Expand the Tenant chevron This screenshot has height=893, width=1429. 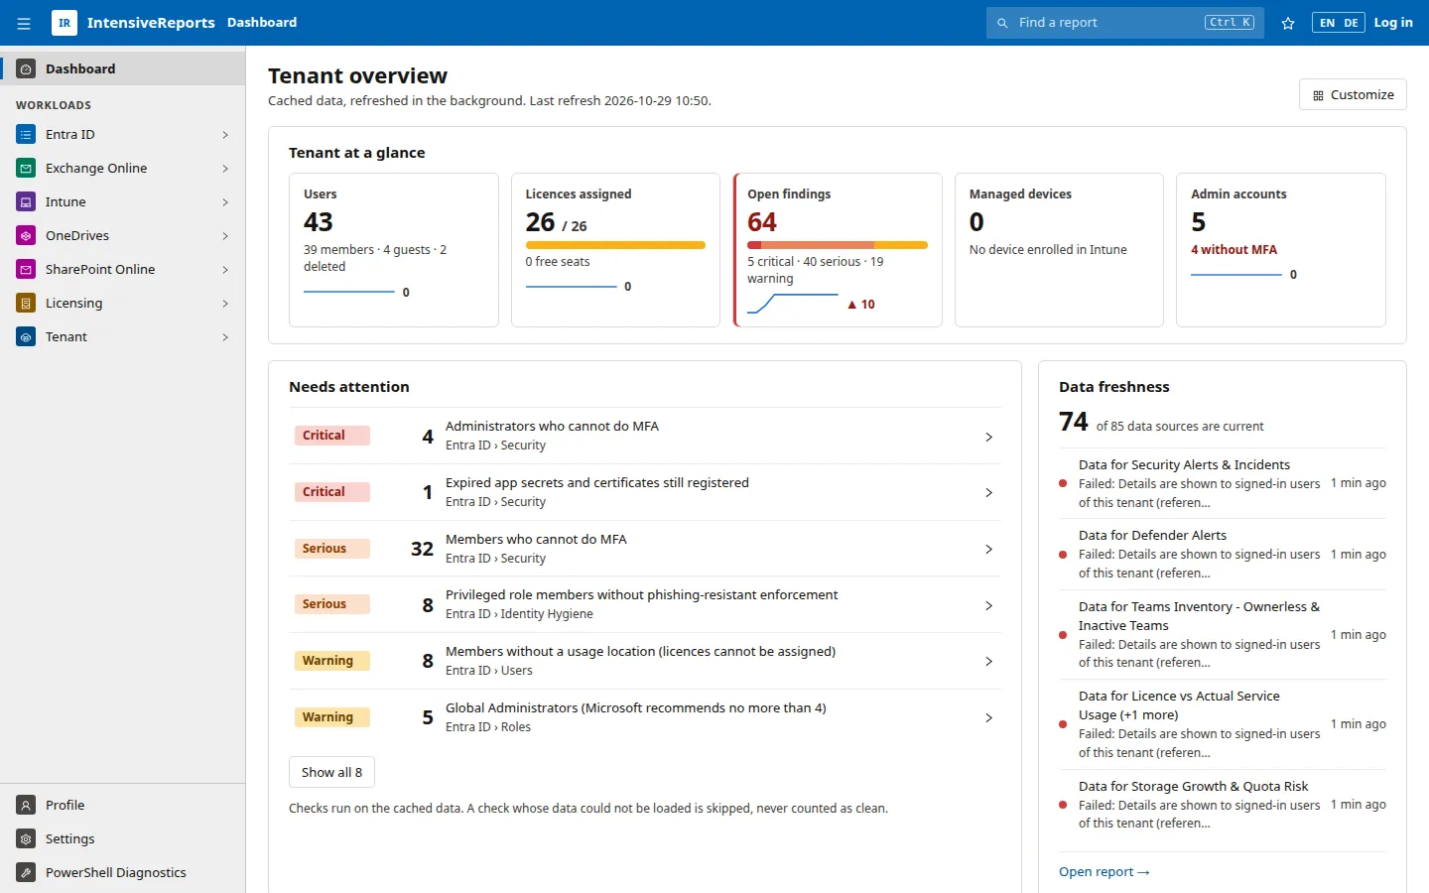click(225, 337)
